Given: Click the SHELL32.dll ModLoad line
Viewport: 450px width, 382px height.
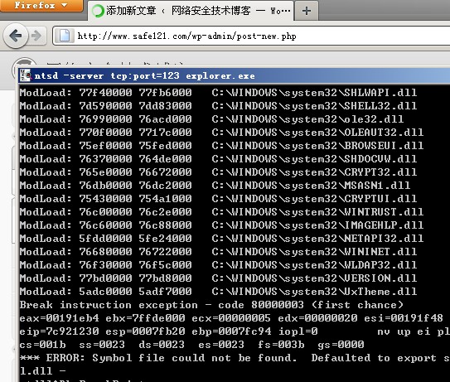Looking at the screenshot, I should coord(218,106).
